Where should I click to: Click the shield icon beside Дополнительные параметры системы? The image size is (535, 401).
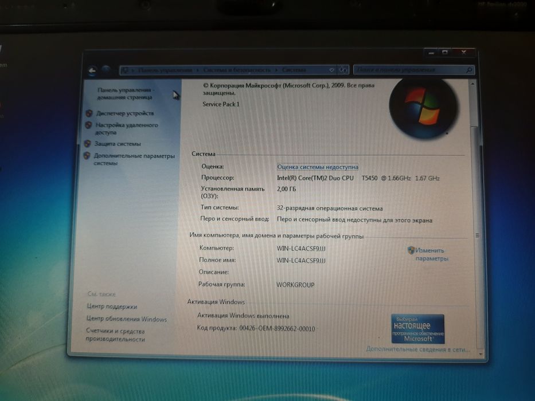[x=87, y=156]
